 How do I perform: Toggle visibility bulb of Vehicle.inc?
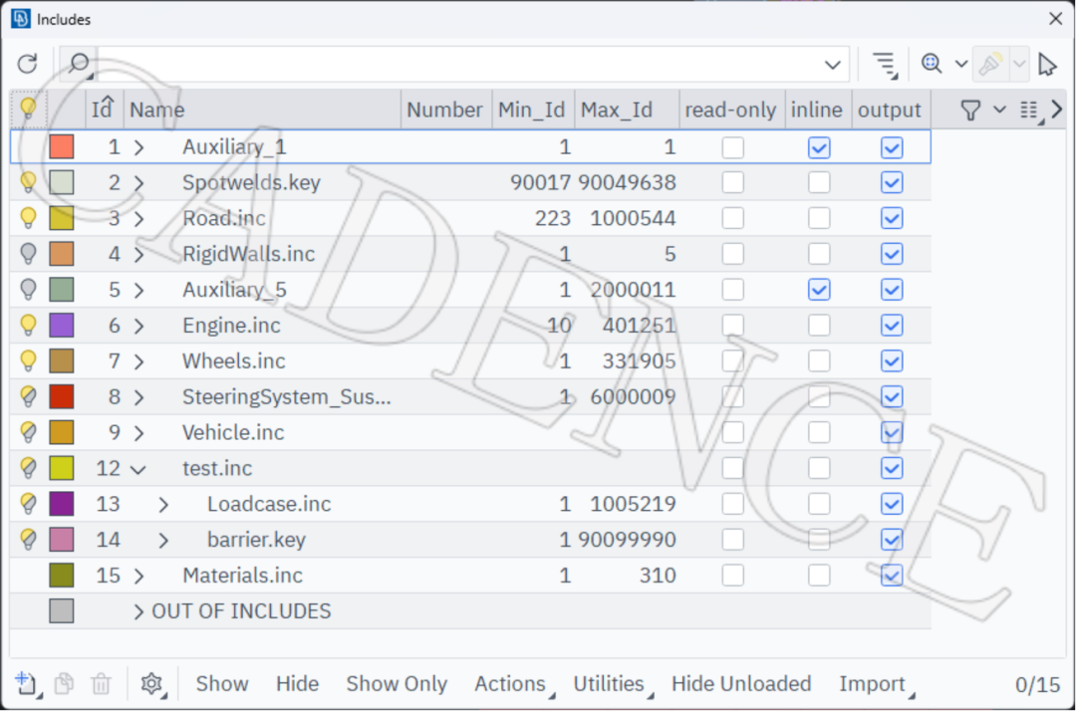coord(28,432)
